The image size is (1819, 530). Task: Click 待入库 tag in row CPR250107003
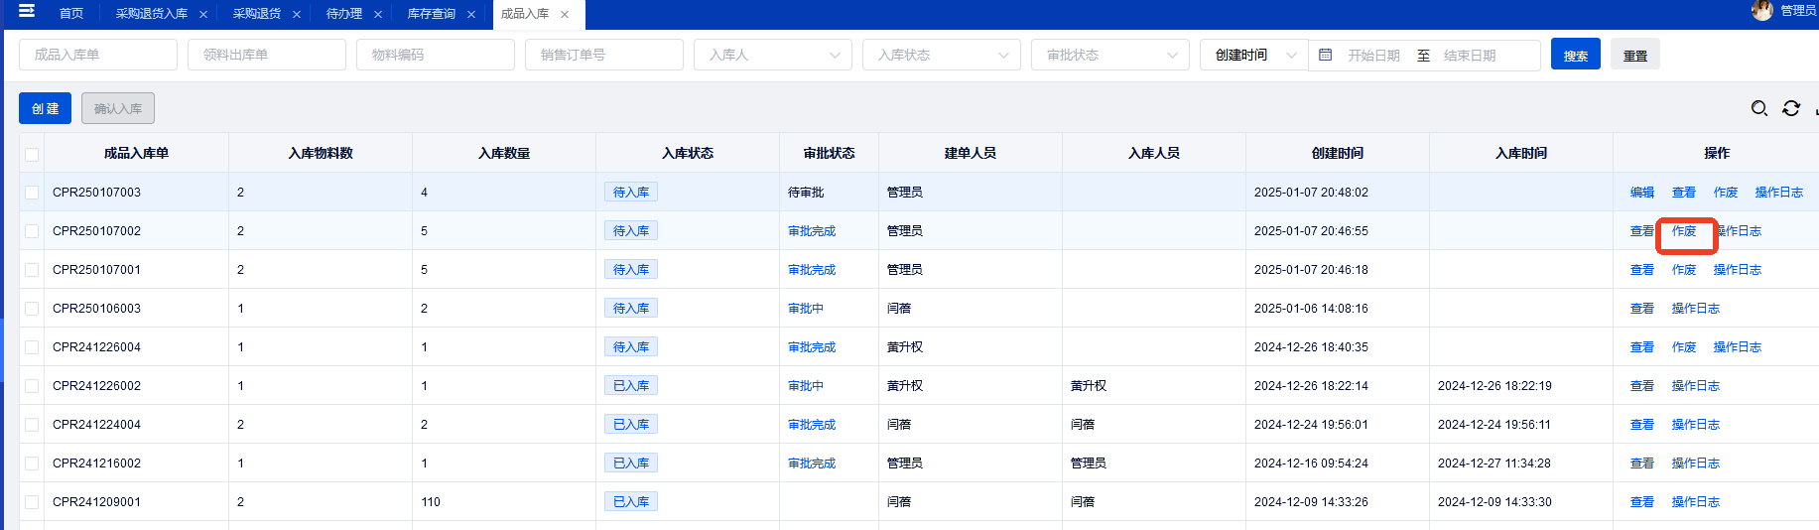pyautogui.click(x=631, y=193)
